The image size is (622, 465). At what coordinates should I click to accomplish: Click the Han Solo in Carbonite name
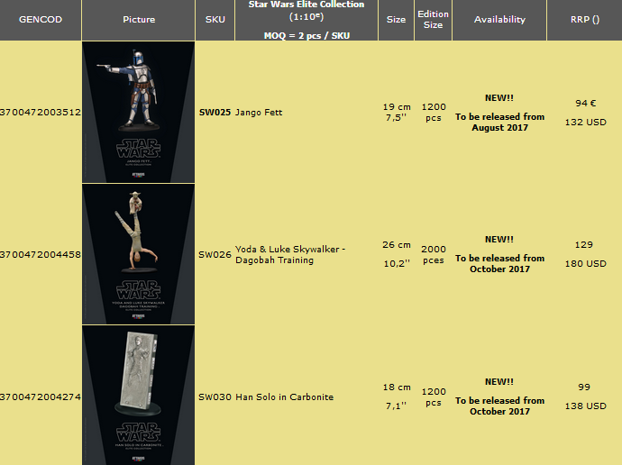click(x=284, y=397)
